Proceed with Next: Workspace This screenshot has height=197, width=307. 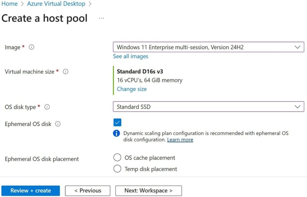[148, 190]
